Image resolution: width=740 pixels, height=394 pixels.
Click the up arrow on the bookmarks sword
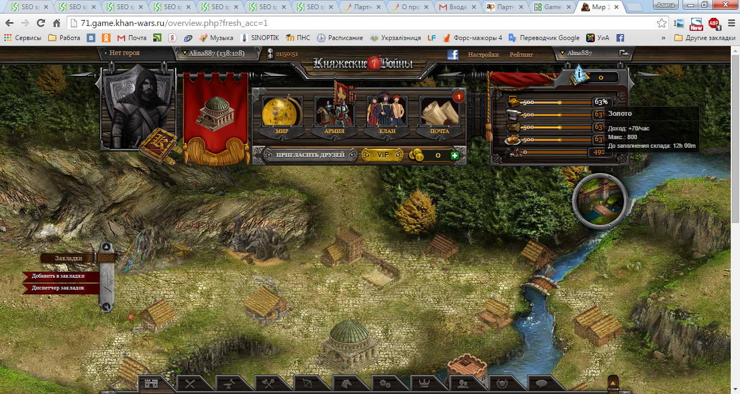[x=107, y=247]
